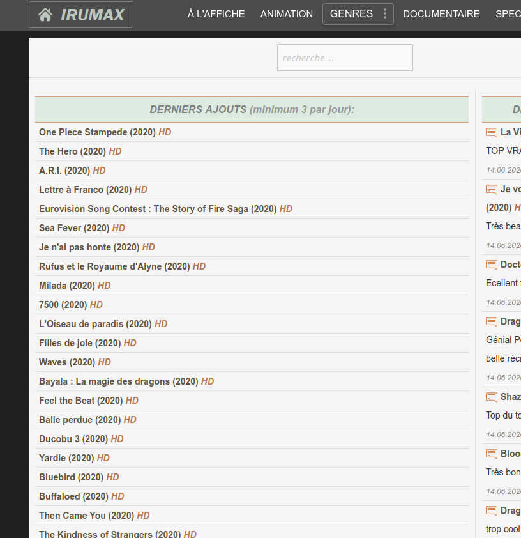Open the À L'AFFICHE menu
Image resolution: width=521 pixels, height=538 pixels.
tap(216, 14)
